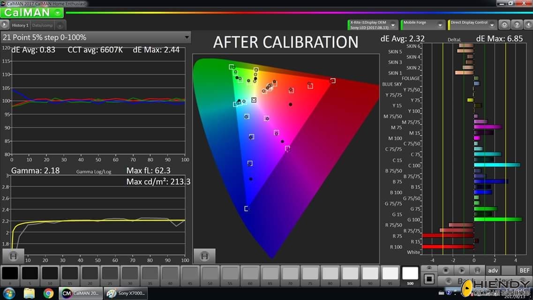Open File Explorer from the taskbar
Screen dimensions: 533x300
tap(29, 293)
